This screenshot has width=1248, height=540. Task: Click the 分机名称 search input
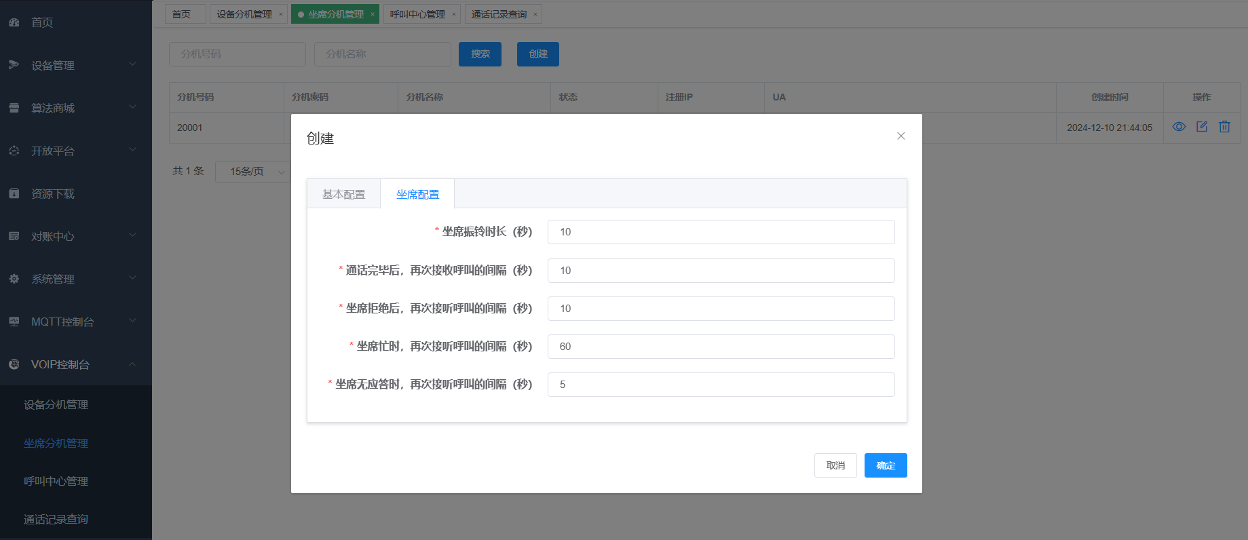pyautogui.click(x=383, y=54)
